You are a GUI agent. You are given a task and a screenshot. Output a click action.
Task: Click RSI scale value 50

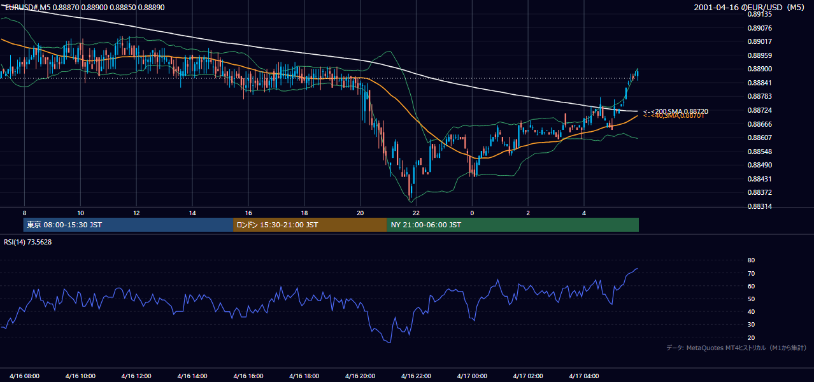pyautogui.click(x=752, y=299)
